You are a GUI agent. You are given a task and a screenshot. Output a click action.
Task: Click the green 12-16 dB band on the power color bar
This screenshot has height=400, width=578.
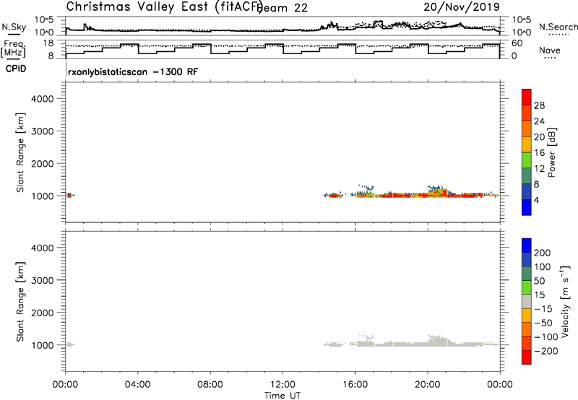coord(527,160)
